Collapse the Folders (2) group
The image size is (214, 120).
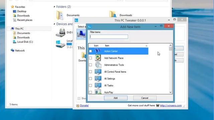(54, 7)
